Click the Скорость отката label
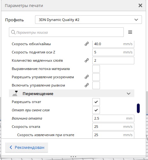 [x=26, y=127]
